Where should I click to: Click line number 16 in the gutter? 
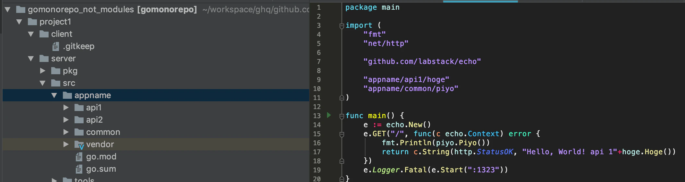pyautogui.click(x=317, y=143)
